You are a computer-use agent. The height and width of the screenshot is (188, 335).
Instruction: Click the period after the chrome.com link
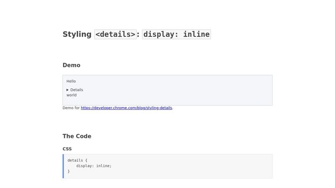click(173, 108)
